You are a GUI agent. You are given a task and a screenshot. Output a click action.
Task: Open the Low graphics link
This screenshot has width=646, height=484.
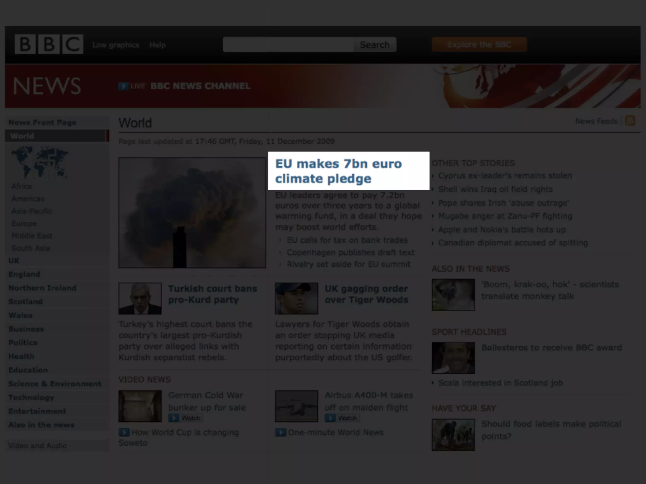(115, 45)
